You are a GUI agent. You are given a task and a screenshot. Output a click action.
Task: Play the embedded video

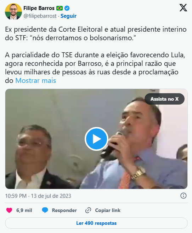96,139
